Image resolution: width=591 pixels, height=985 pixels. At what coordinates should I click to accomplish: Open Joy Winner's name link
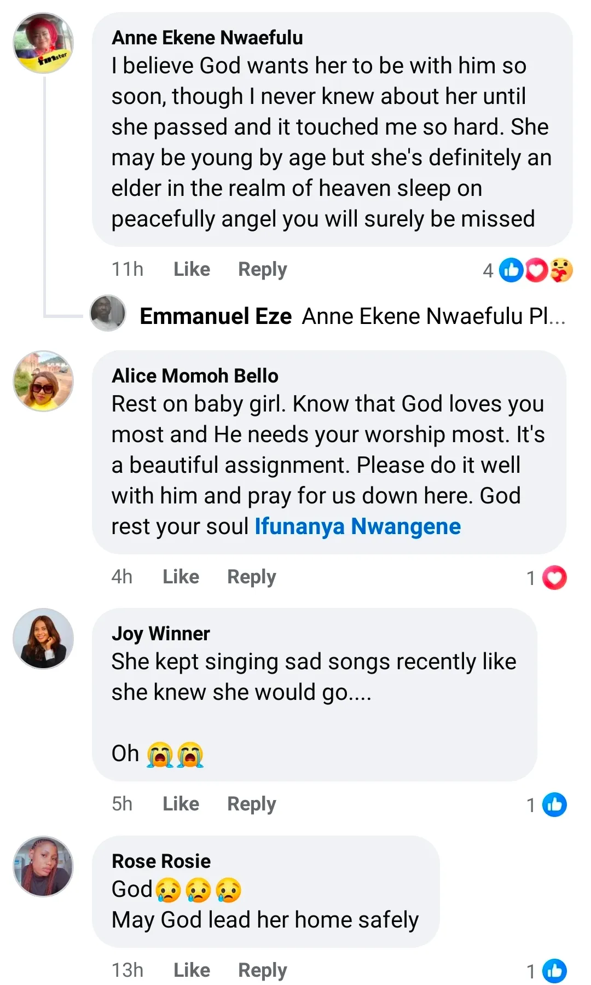pos(160,634)
